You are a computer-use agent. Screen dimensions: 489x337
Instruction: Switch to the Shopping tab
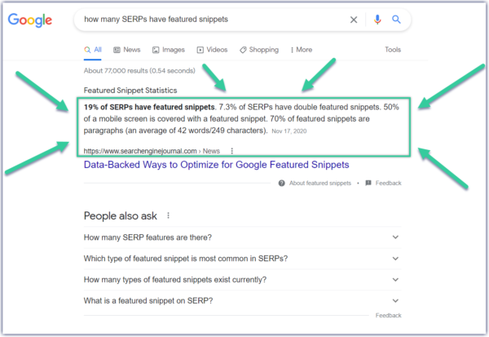pos(259,50)
